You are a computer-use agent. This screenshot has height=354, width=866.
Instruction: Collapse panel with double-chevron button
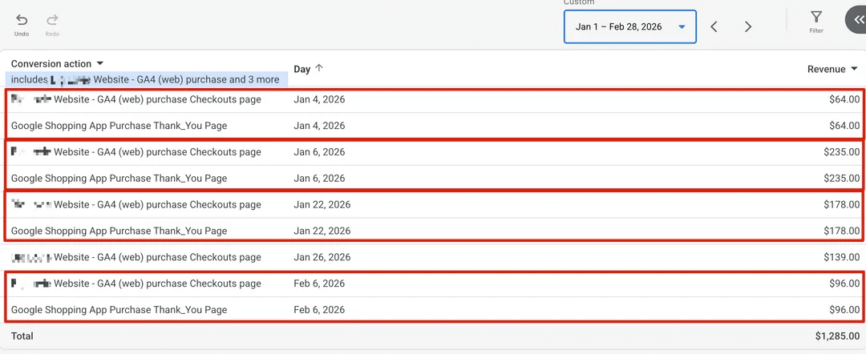click(x=857, y=19)
